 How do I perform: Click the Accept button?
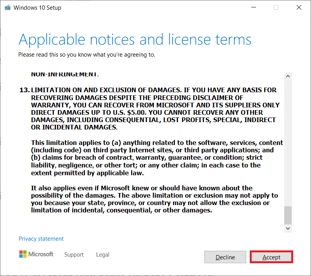271,257
